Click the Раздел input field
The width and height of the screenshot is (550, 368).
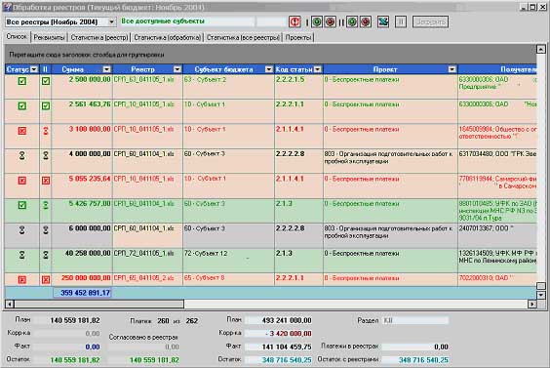pos(415,320)
